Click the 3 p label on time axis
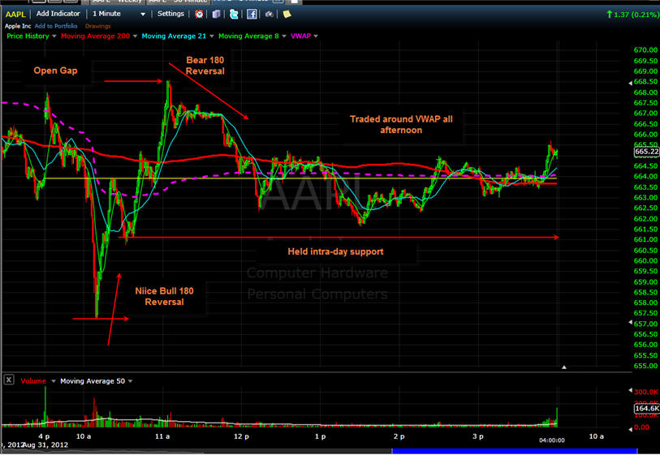The width and height of the screenshot is (660, 455). tap(477, 436)
